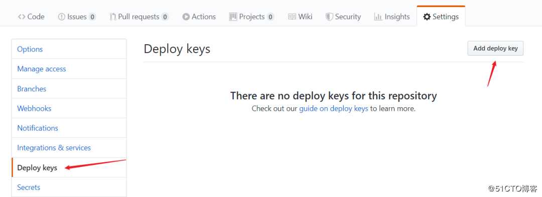Click the Issues circle icon

(62, 17)
